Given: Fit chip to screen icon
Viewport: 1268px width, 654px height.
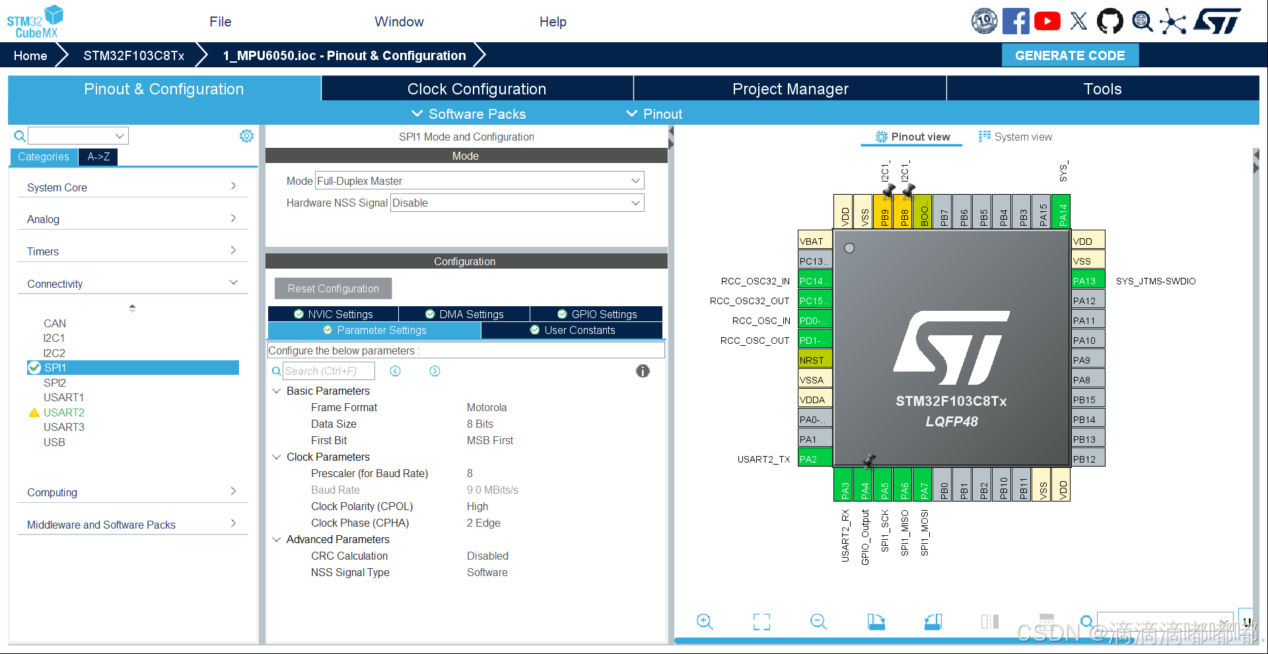Looking at the screenshot, I should click(761, 622).
